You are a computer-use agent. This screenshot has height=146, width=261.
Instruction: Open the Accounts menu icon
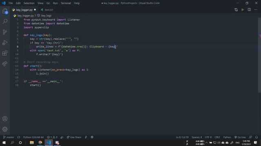(5, 119)
